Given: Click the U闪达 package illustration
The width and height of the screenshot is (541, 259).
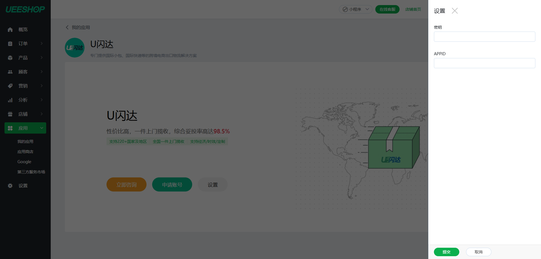Looking at the screenshot, I should point(394,147).
